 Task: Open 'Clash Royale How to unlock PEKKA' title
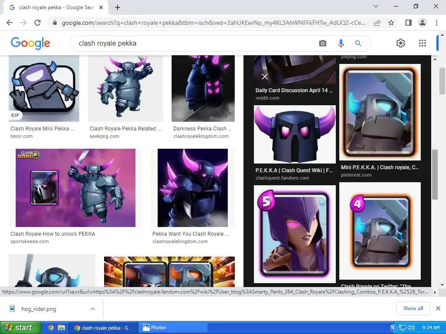(53, 234)
